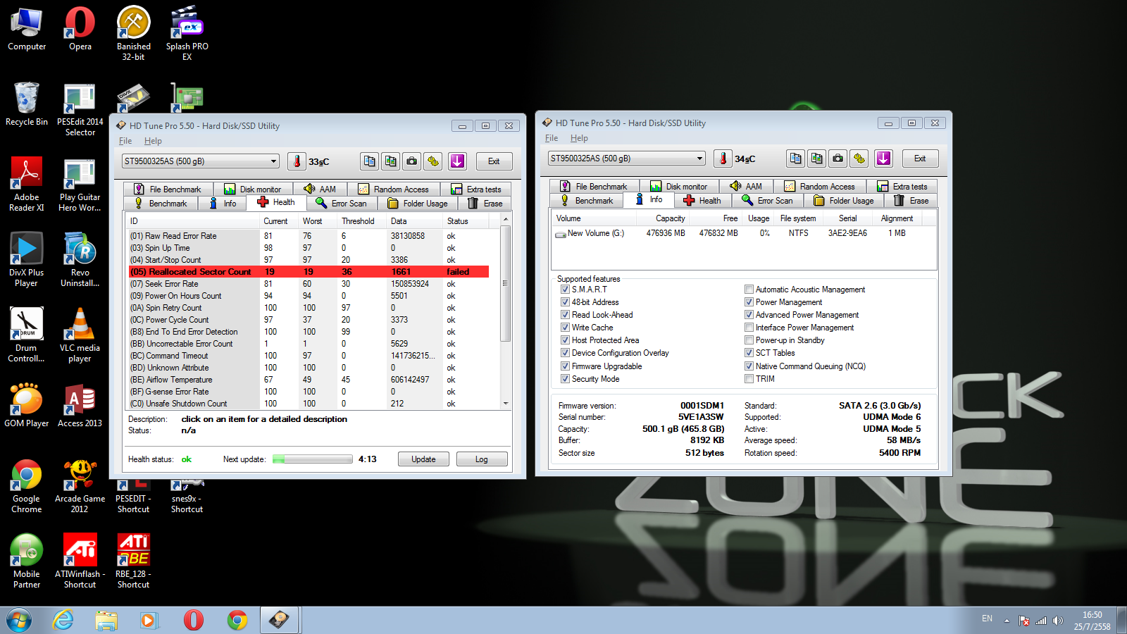Screen dimensions: 1127x634
Task: Show hidden system tray icons arrow
Action: 1007,621
